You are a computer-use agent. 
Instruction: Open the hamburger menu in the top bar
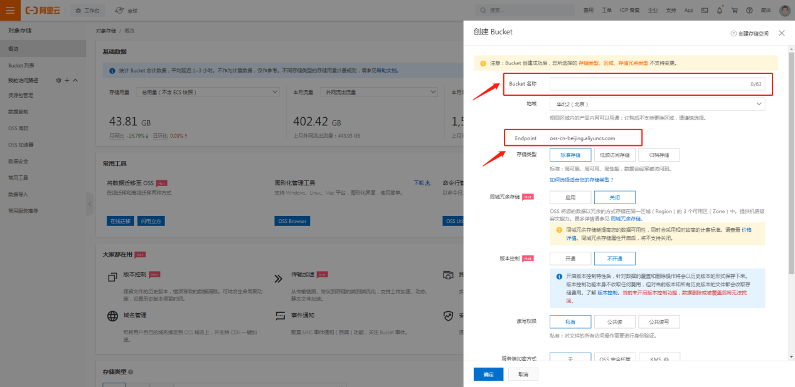(9, 10)
